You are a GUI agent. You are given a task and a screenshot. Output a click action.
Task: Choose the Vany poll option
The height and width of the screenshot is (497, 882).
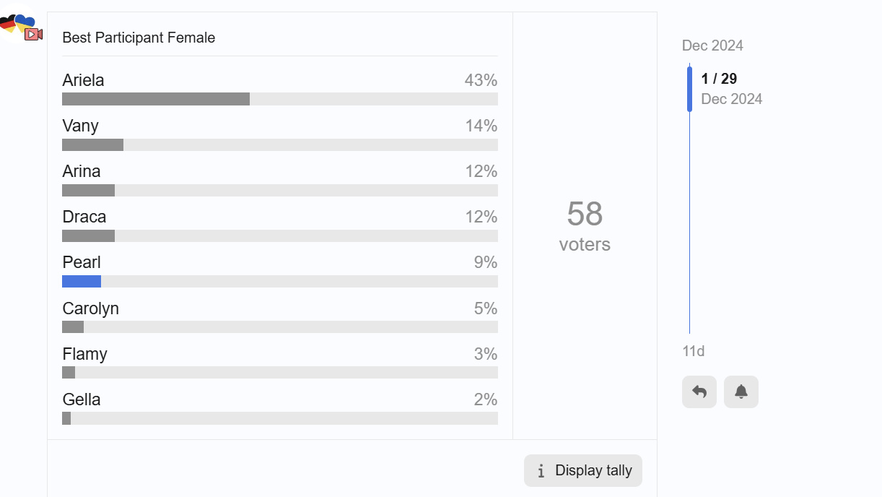pyautogui.click(x=280, y=134)
